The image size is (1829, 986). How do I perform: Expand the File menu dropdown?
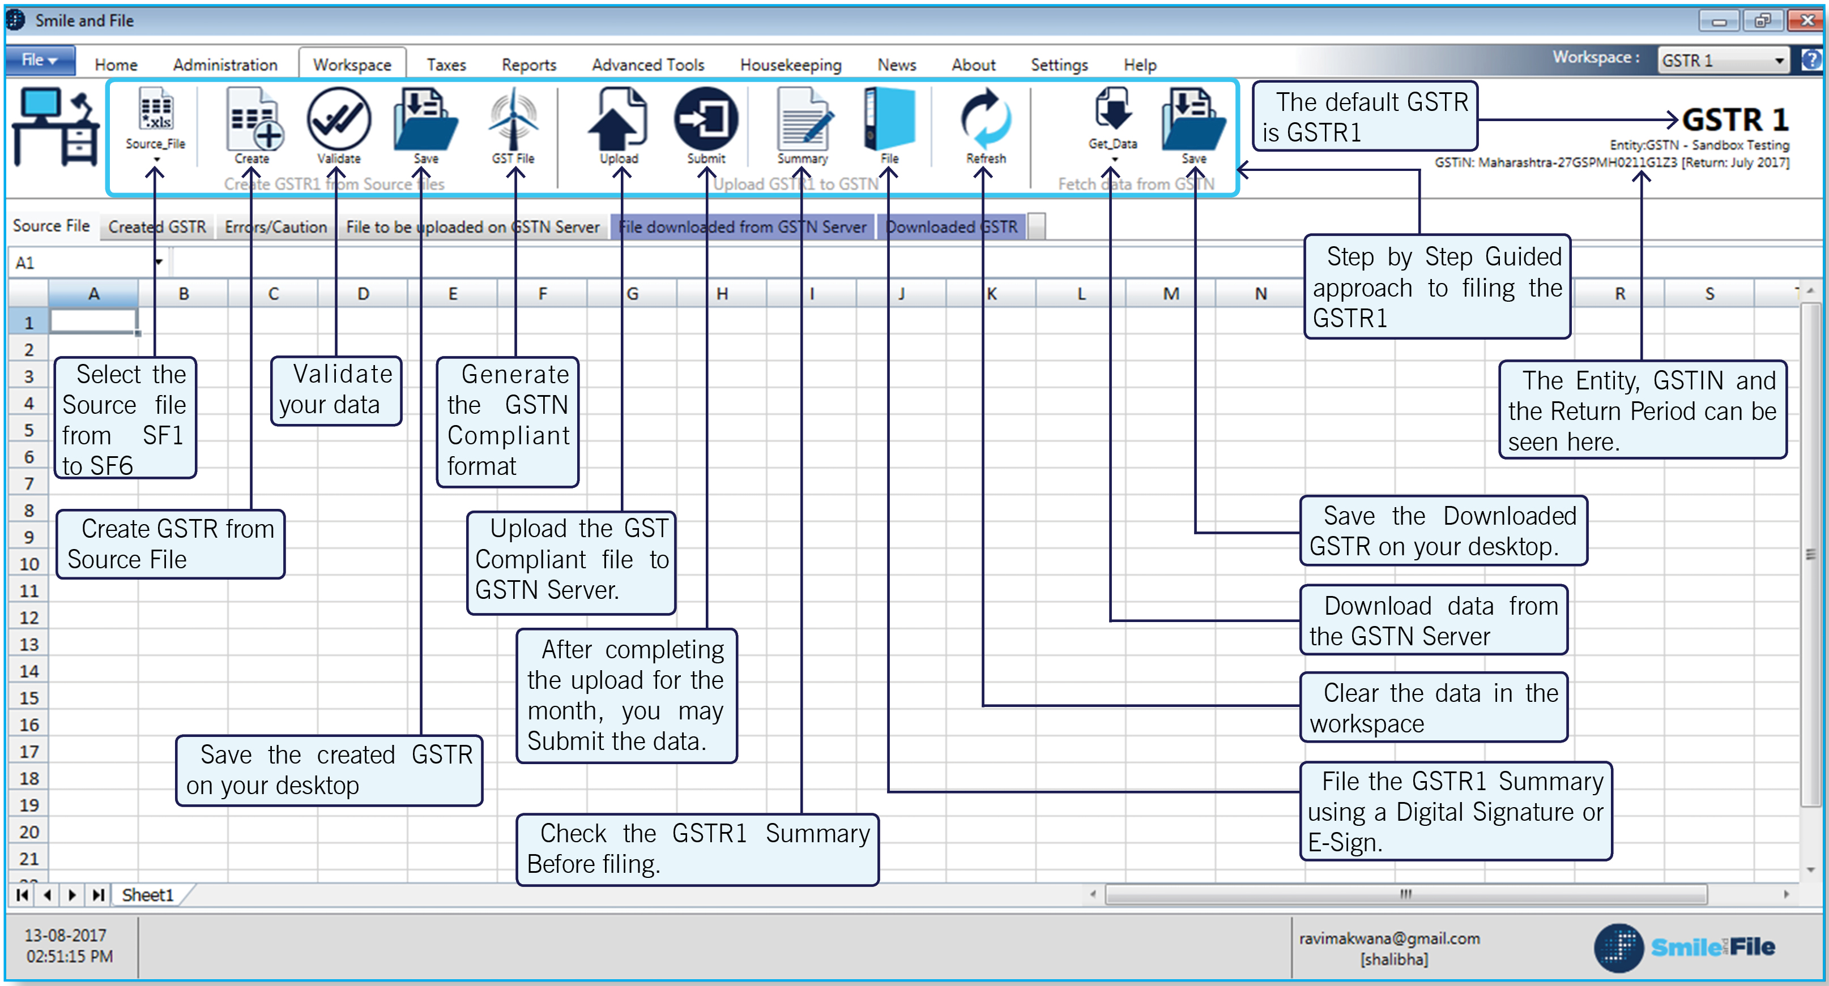point(40,61)
